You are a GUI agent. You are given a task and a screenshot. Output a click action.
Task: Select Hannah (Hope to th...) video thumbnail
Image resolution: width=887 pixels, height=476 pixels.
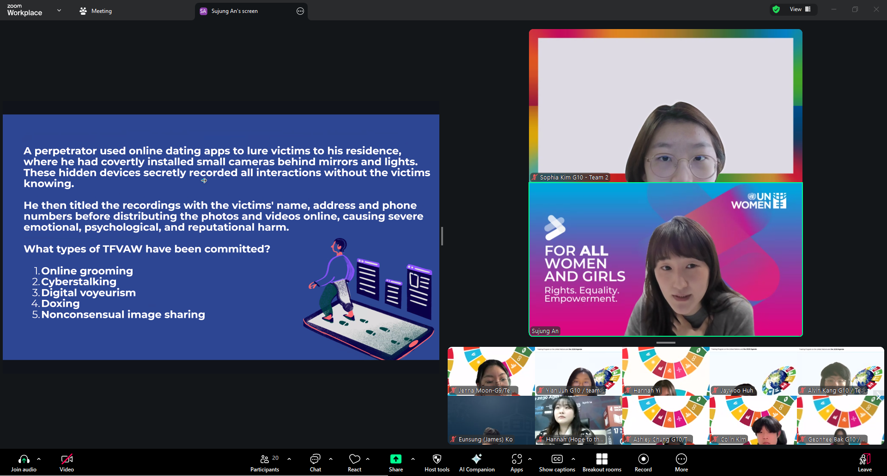point(578,420)
